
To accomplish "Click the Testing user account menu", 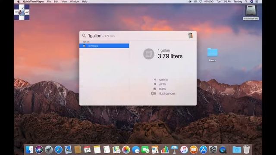I will pos(238,2).
